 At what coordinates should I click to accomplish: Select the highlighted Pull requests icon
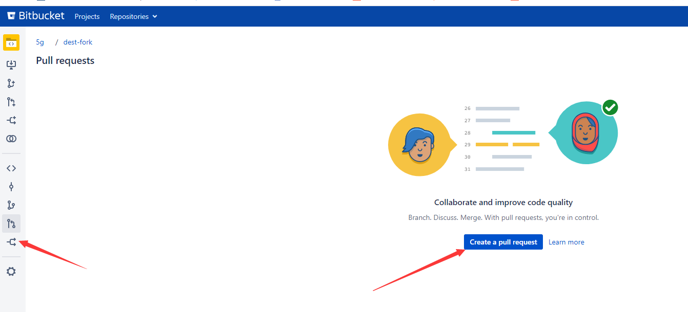click(x=11, y=224)
